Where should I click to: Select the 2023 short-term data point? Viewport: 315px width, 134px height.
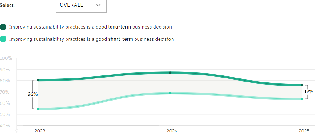38,109
